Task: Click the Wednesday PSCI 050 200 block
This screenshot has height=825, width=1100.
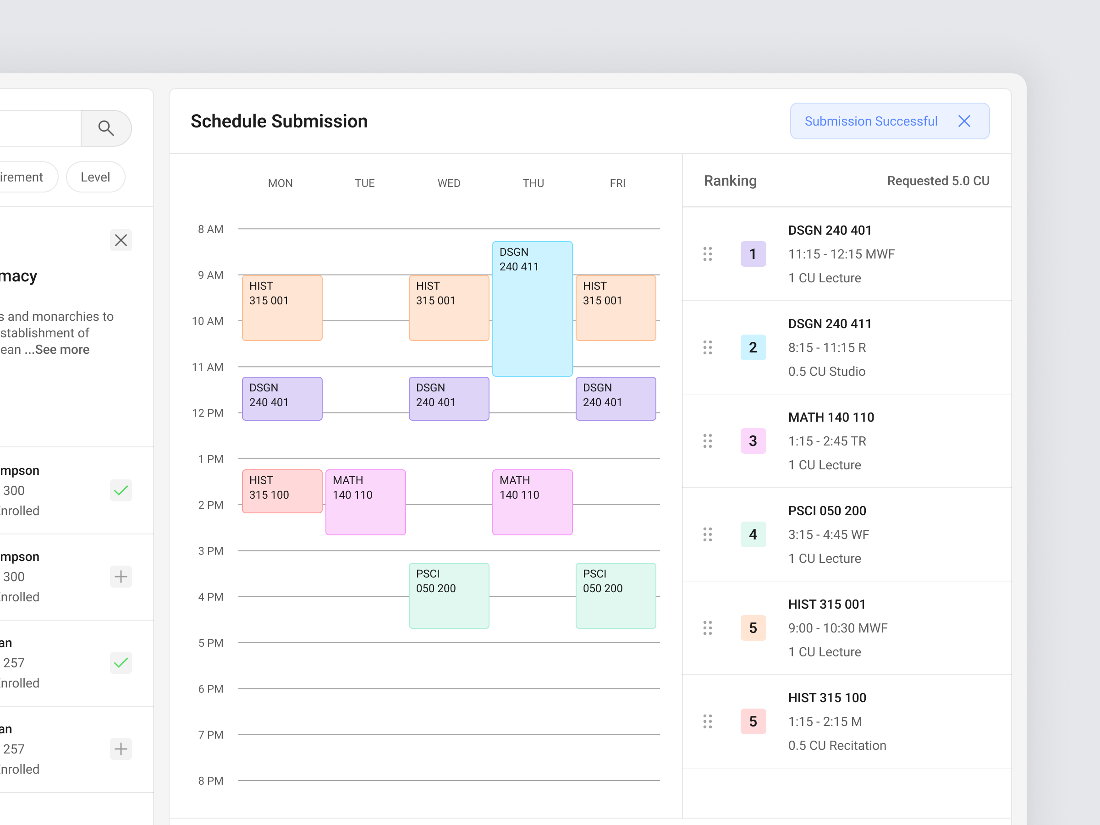Action: point(449,596)
